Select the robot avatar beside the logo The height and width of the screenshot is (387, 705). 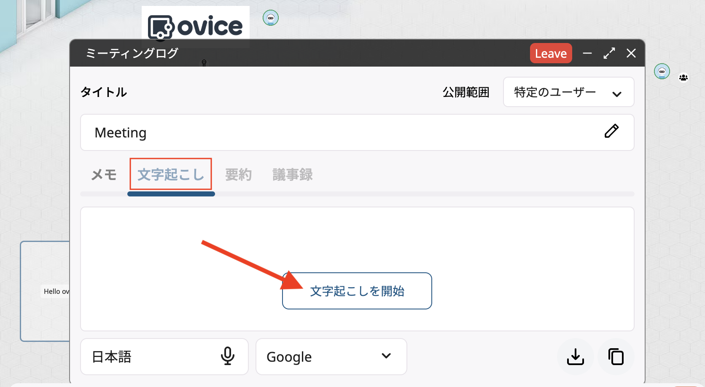(x=271, y=18)
